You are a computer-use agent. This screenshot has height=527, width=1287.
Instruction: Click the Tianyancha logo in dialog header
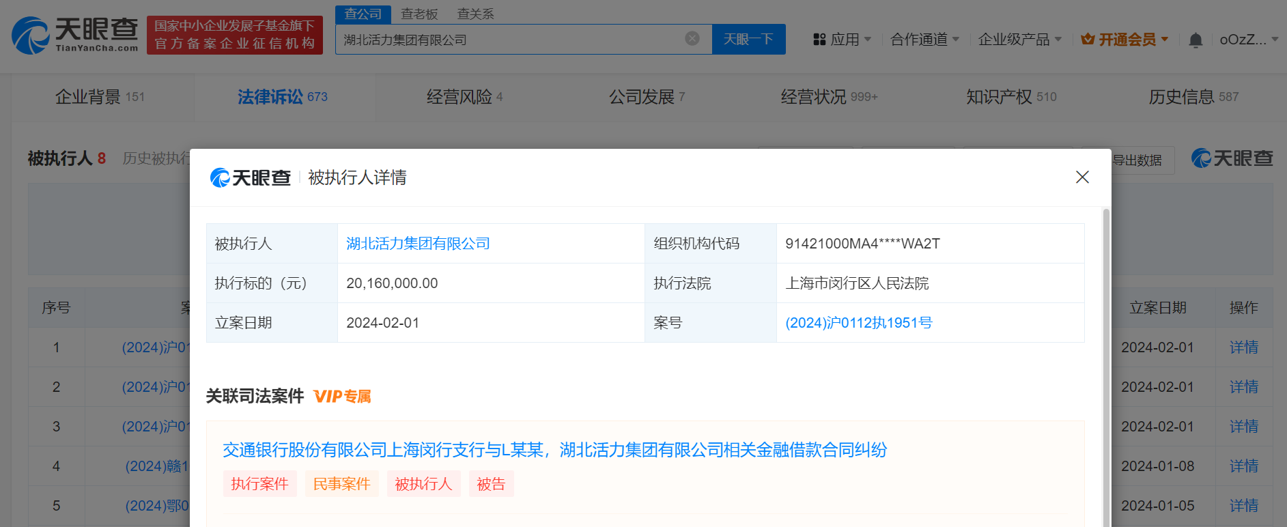click(250, 177)
